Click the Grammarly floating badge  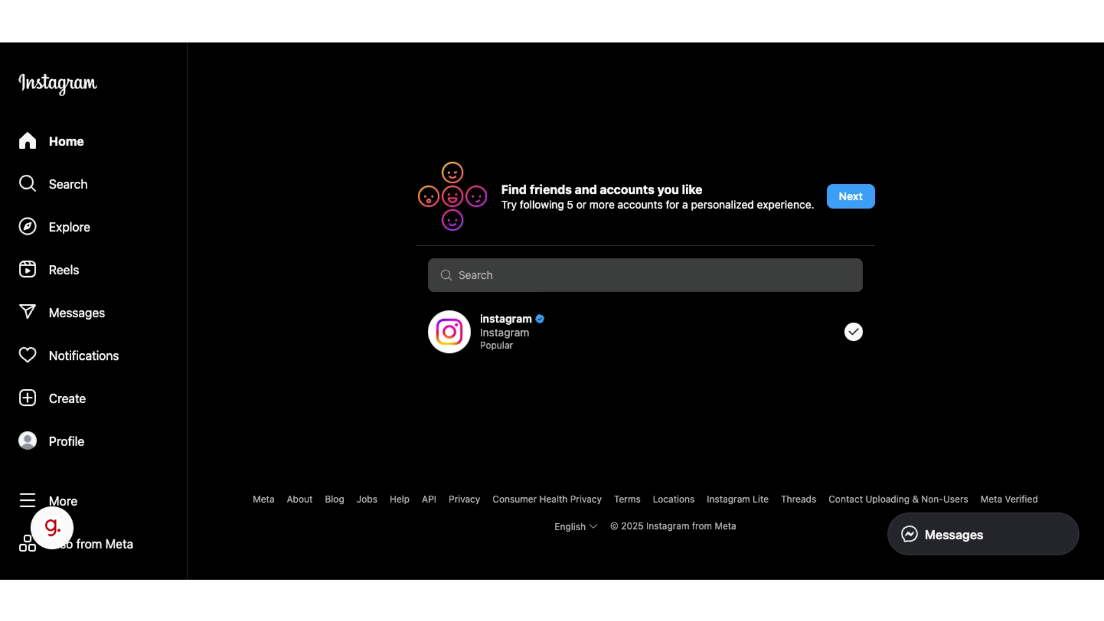tap(52, 527)
